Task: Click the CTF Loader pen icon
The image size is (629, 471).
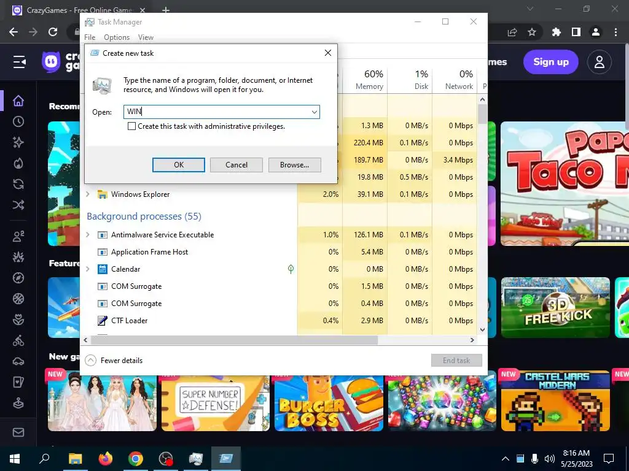Action: point(103,321)
